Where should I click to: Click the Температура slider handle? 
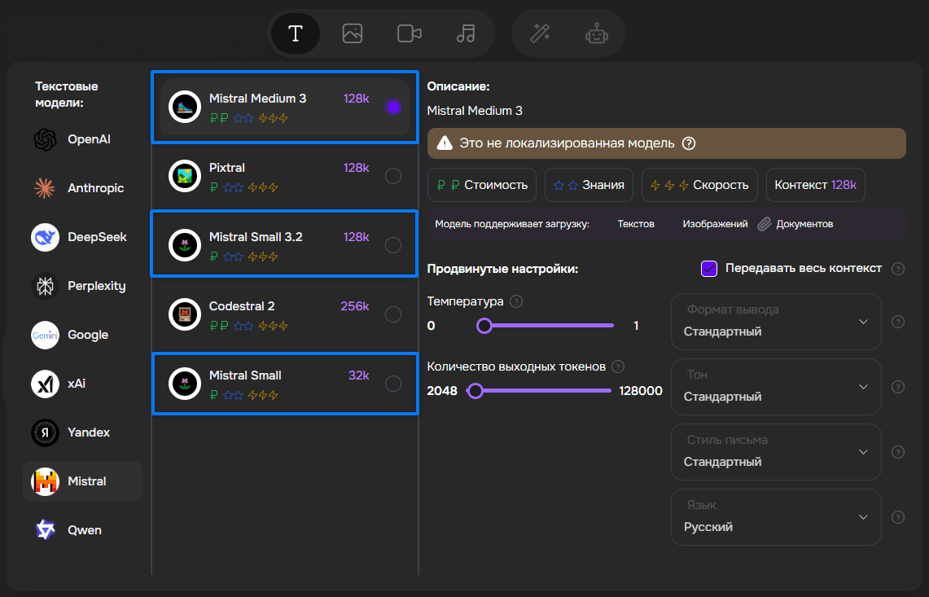click(484, 326)
